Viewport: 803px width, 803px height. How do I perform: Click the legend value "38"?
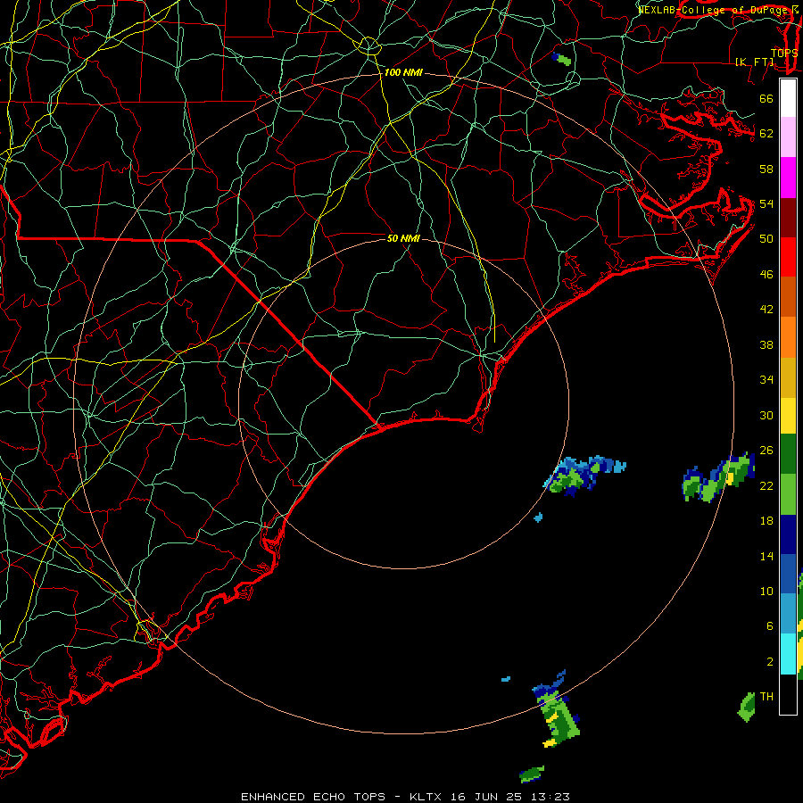click(766, 344)
